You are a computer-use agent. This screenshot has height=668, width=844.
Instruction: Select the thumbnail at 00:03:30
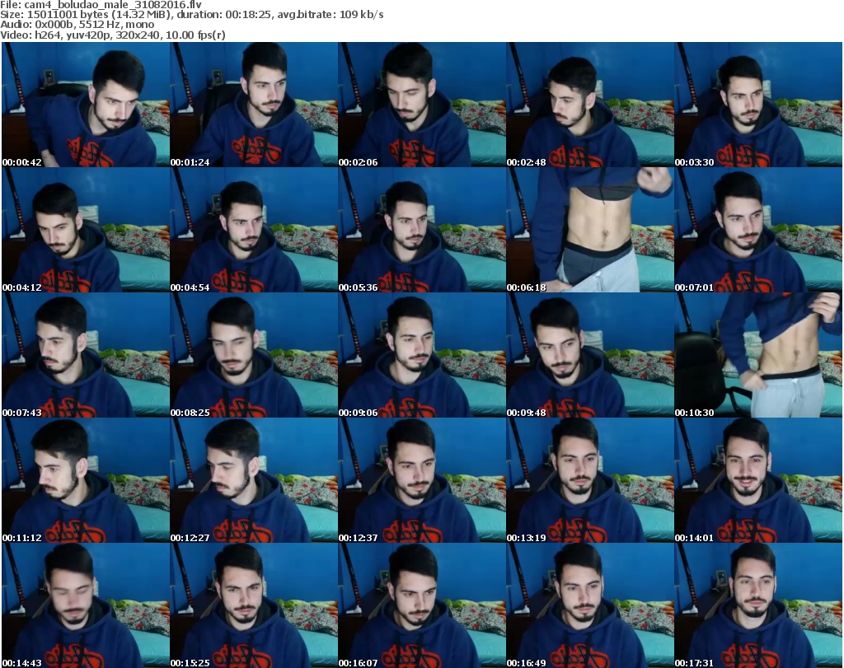tap(758, 105)
